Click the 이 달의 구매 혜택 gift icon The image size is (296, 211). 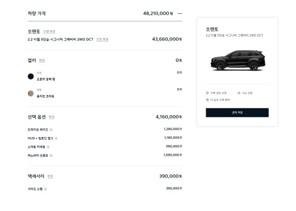click(x=207, y=100)
